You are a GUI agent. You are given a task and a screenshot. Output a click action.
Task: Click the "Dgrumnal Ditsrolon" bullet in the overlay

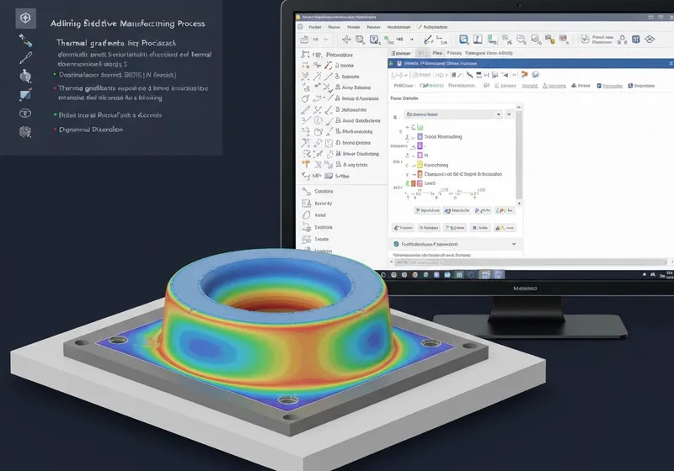(x=91, y=130)
